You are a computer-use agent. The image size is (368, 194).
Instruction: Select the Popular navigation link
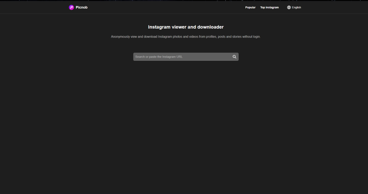(250, 8)
